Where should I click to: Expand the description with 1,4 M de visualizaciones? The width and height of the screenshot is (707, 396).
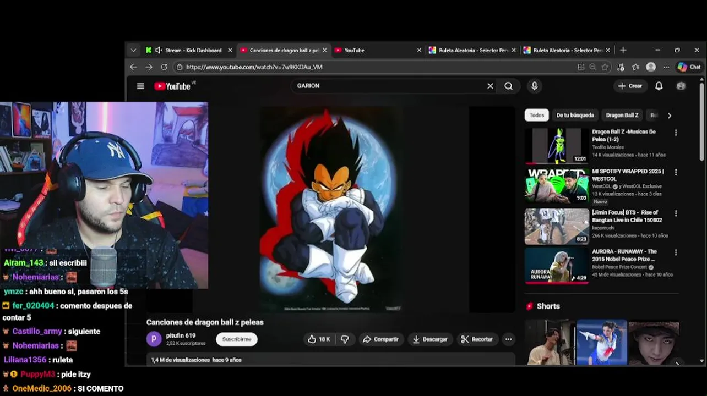pyautogui.click(x=330, y=360)
